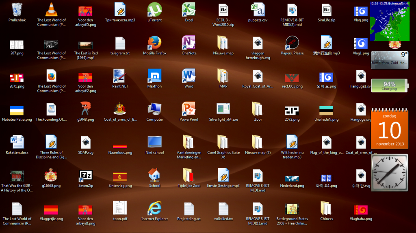Viewport: 416px width, 233px height.
Task: Select the Excel shortcut icon
Action: [189, 9]
